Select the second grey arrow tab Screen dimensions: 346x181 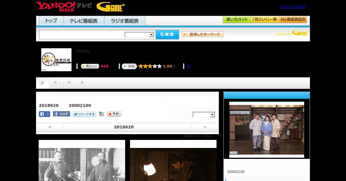tap(69, 82)
